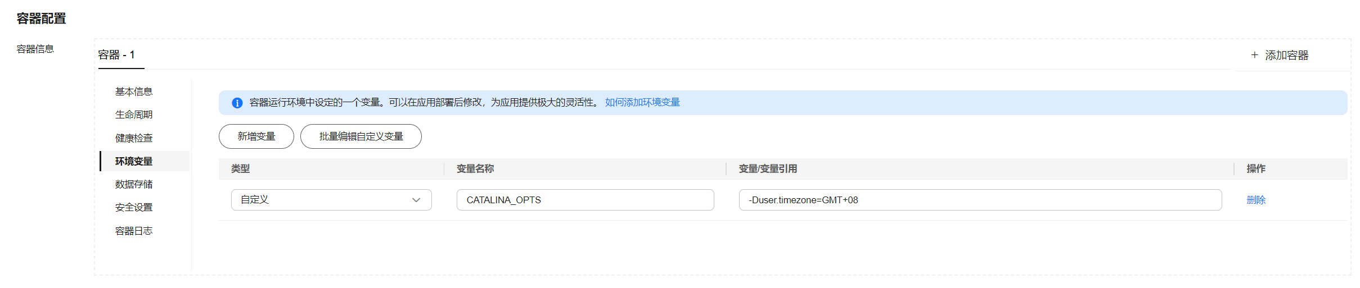This screenshot has height=288, width=1360.
Task: Click the plus icon beside 添加容器
Action: tap(1254, 55)
